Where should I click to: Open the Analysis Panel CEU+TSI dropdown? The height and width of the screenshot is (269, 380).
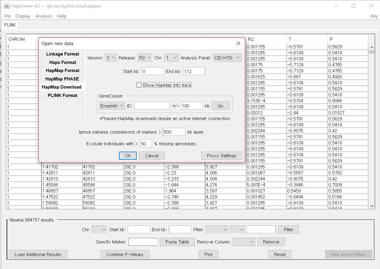click(x=227, y=58)
